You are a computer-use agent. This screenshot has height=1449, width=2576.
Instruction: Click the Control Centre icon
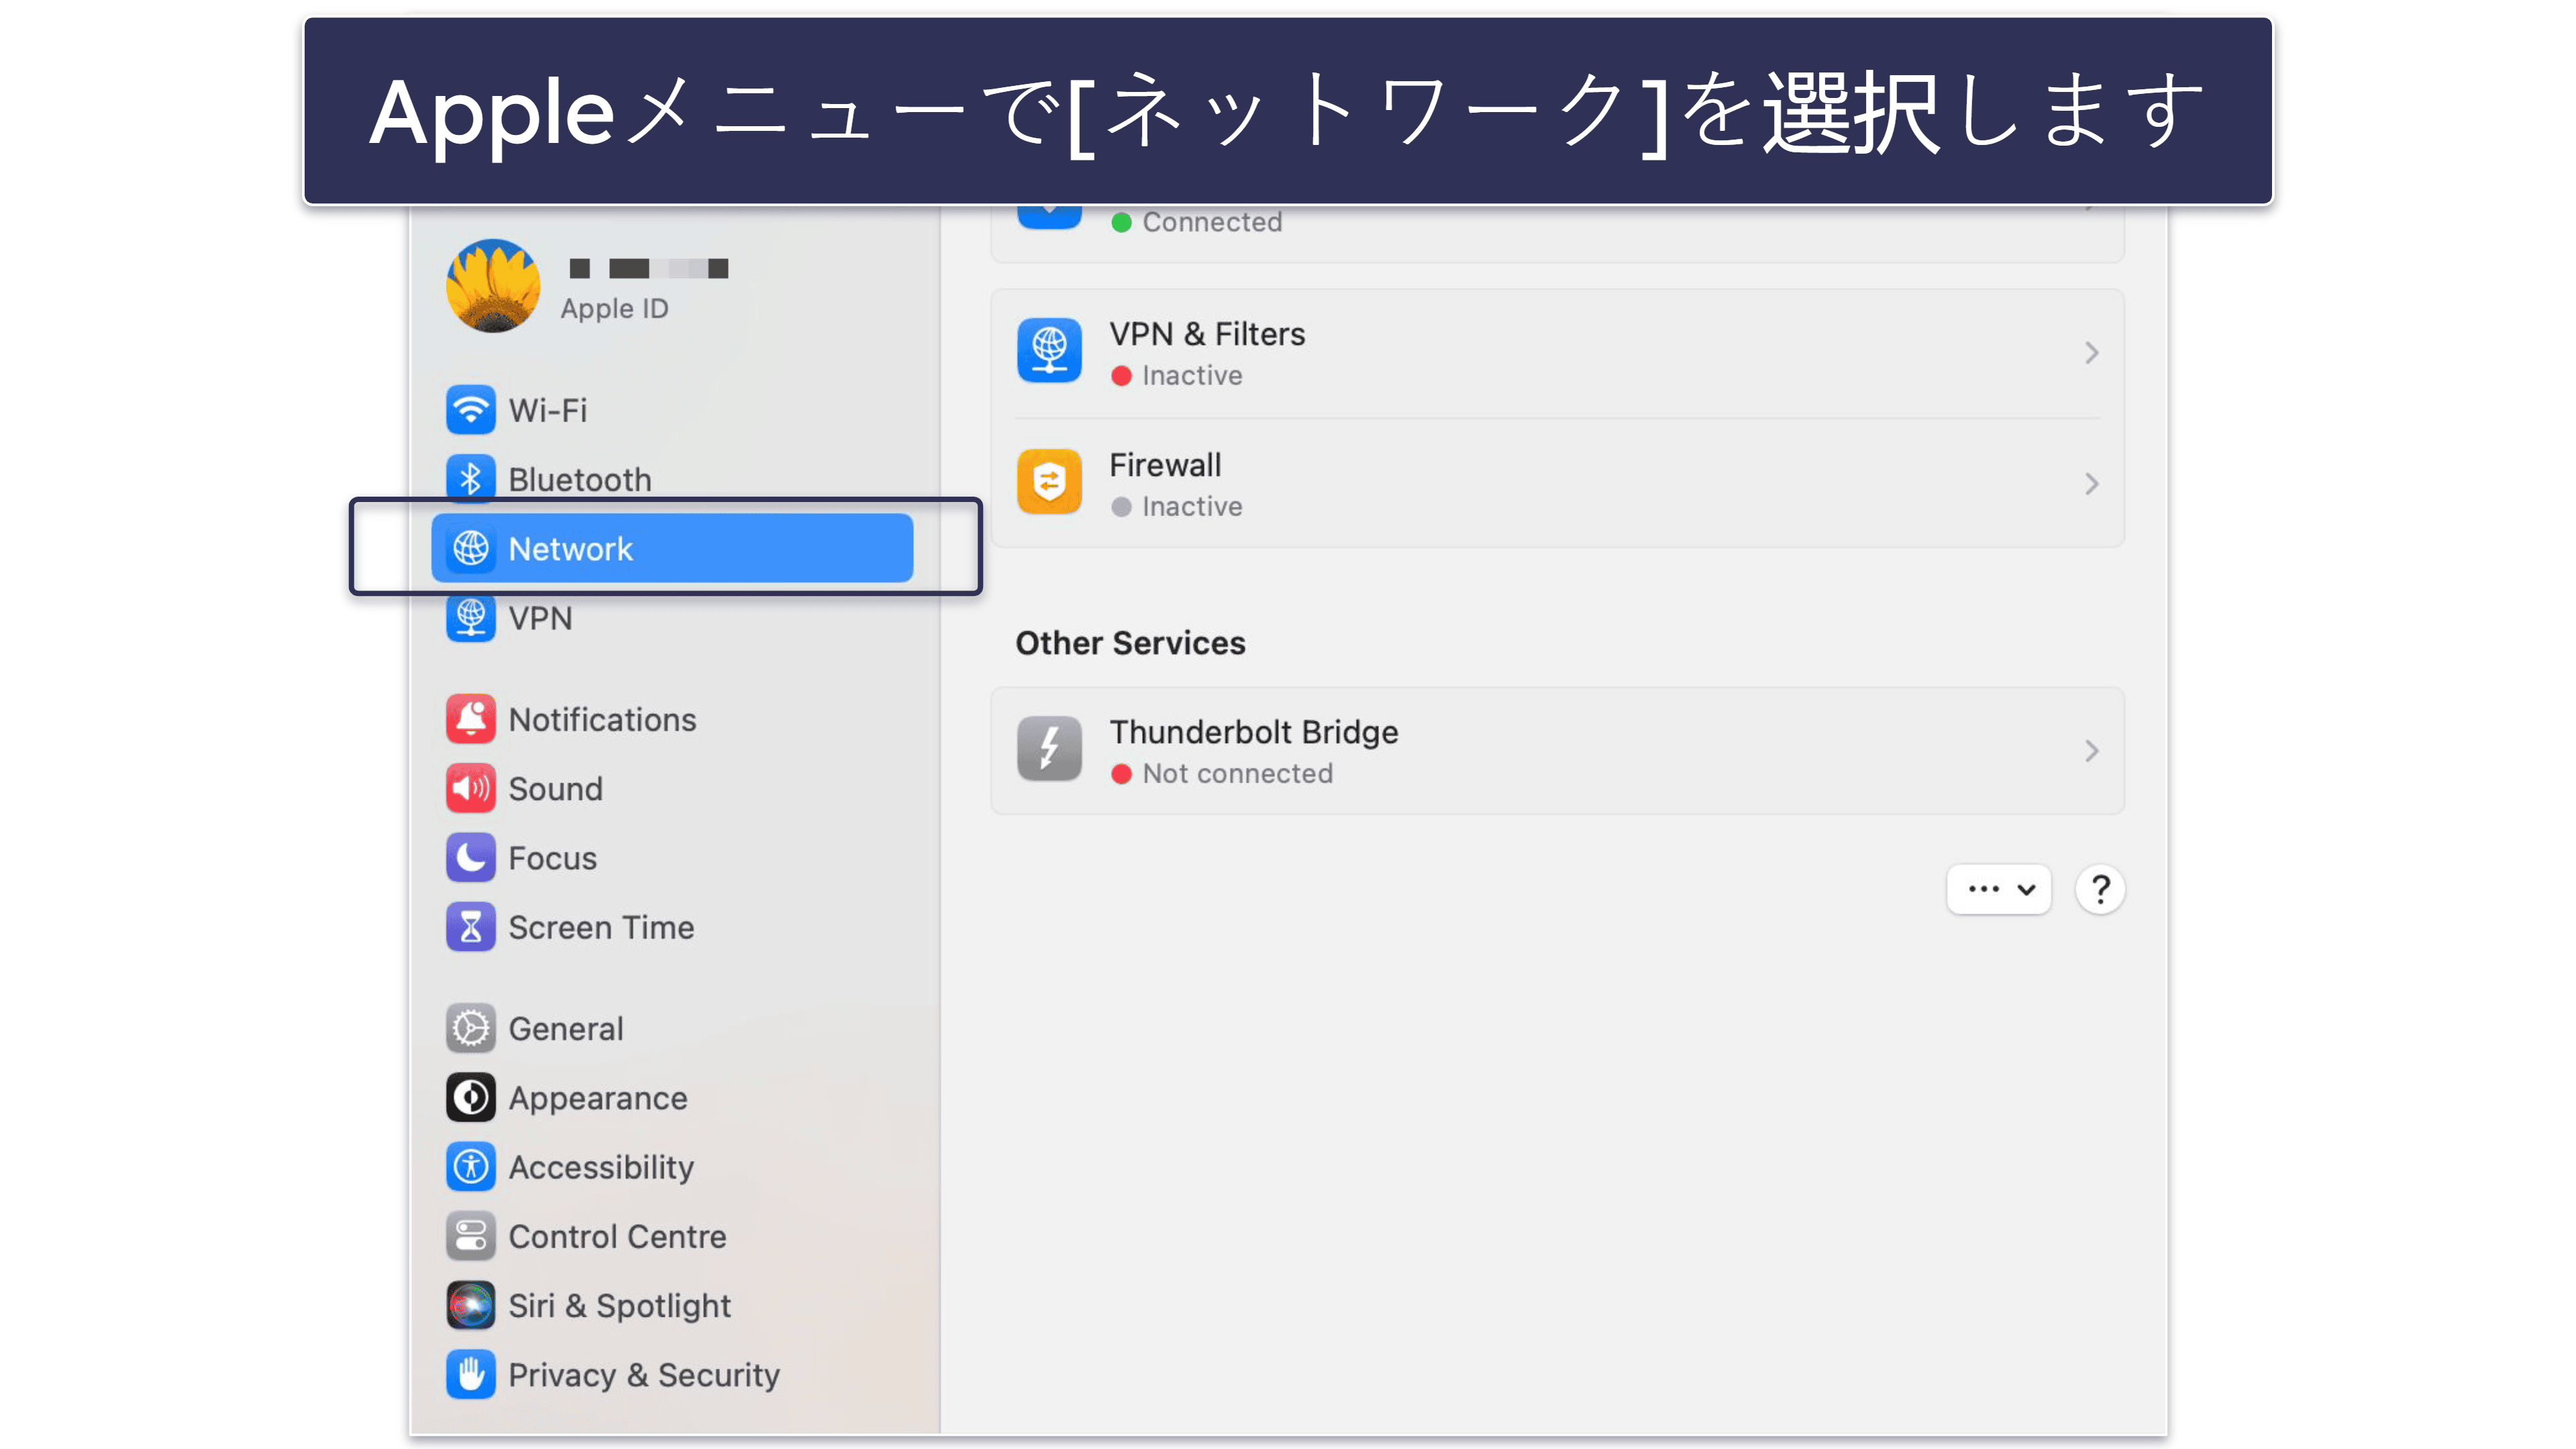pyautogui.click(x=470, y=1236)
